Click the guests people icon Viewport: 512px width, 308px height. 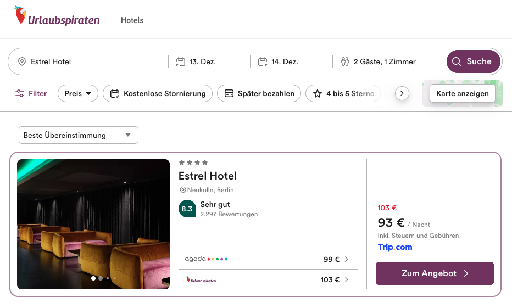345,61
